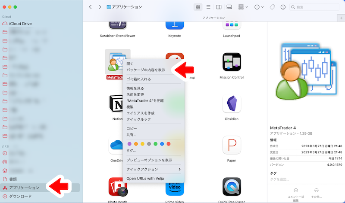Viewport: 345px width, 203px height.
Task: Click the Paper app icon
Action: point(232,145)
